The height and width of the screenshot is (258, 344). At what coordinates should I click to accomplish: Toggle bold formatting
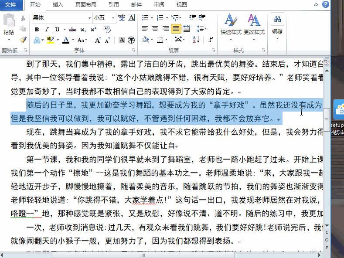pos(37,29)
